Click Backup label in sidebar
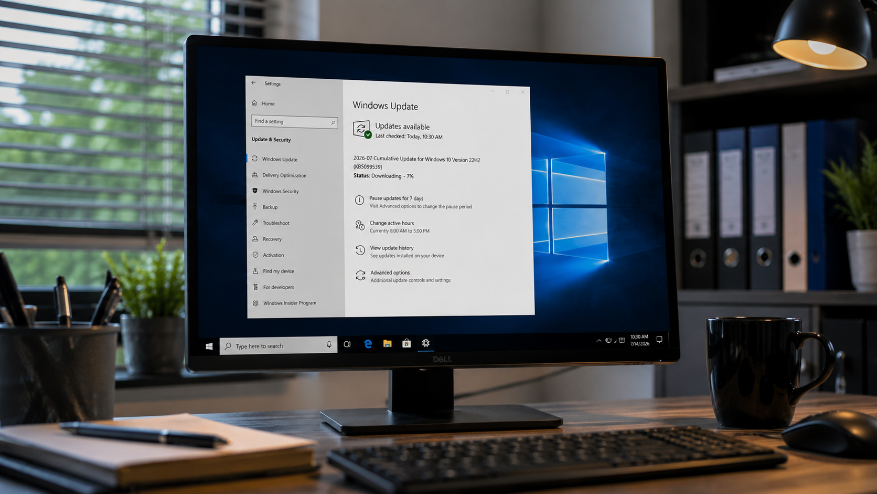The image size is (877, 494). (270, 207)
